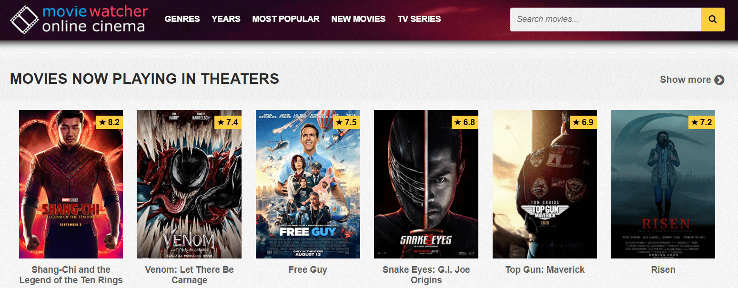Open the Years menu
The height and width of the screenshot is (288, 738).
[x=226, y=19]
